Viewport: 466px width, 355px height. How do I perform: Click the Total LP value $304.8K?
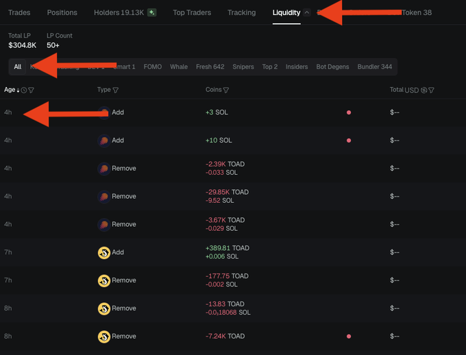coord(23,45)
